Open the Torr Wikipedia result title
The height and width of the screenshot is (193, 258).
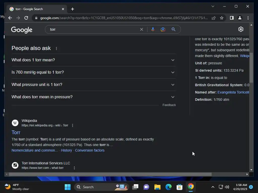(x=16, y=132)
